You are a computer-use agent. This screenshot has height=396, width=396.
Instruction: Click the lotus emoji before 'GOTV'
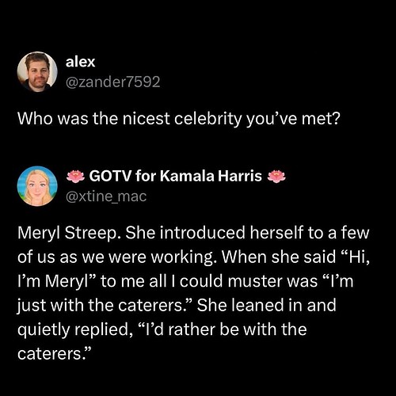click(75, 177)
